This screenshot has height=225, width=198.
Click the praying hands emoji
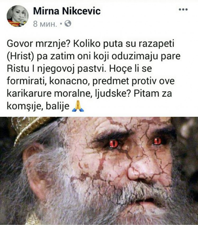[x=78, y=106]
